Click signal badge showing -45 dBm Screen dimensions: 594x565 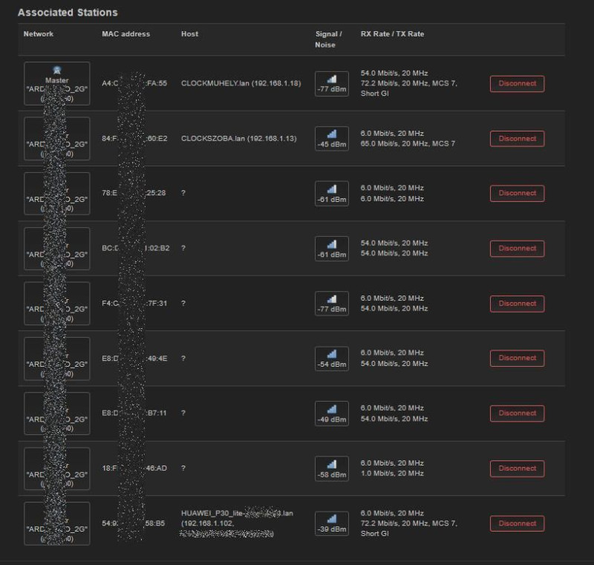331,138
